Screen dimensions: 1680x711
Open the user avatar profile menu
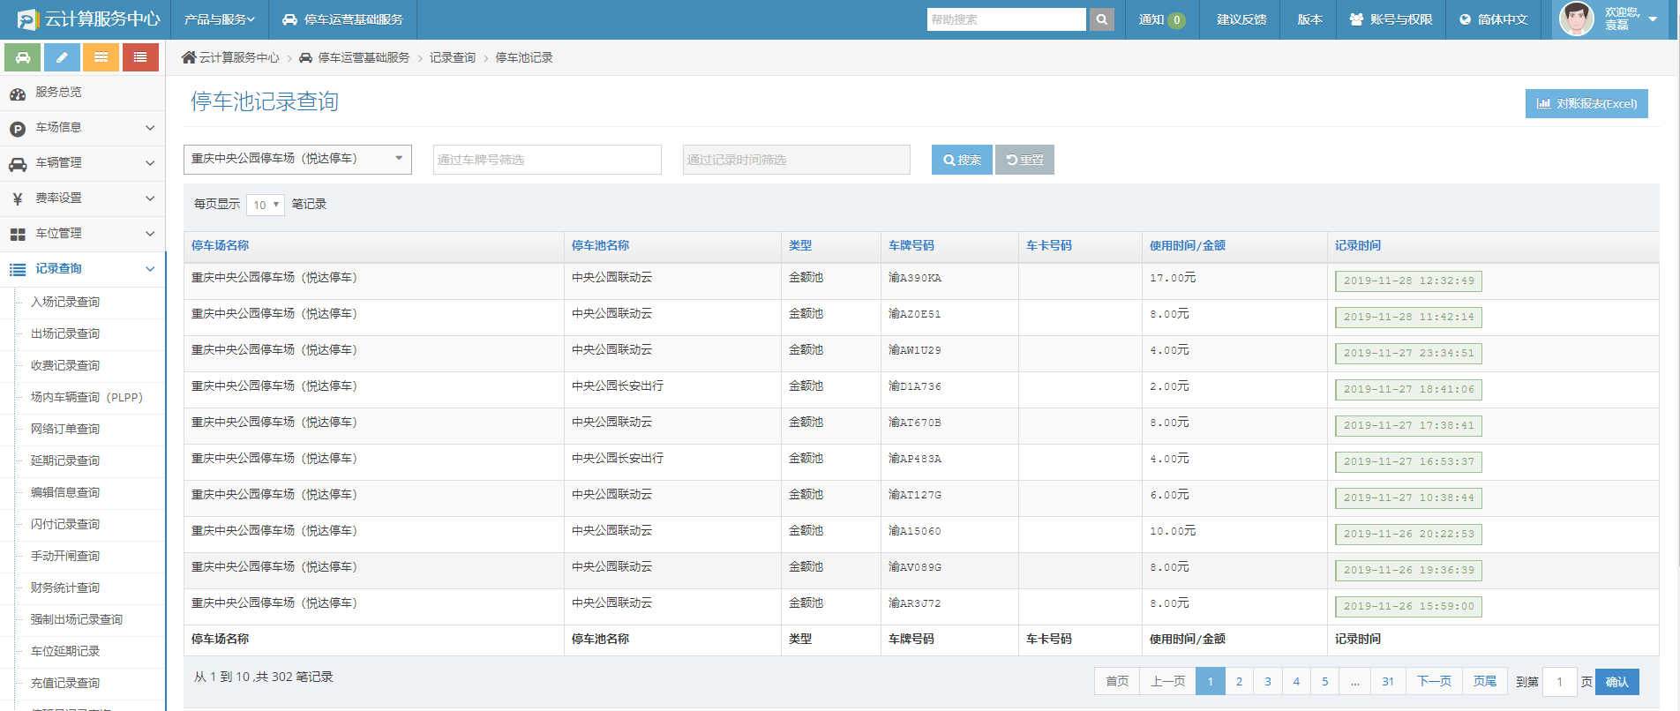coord(1576,19)
